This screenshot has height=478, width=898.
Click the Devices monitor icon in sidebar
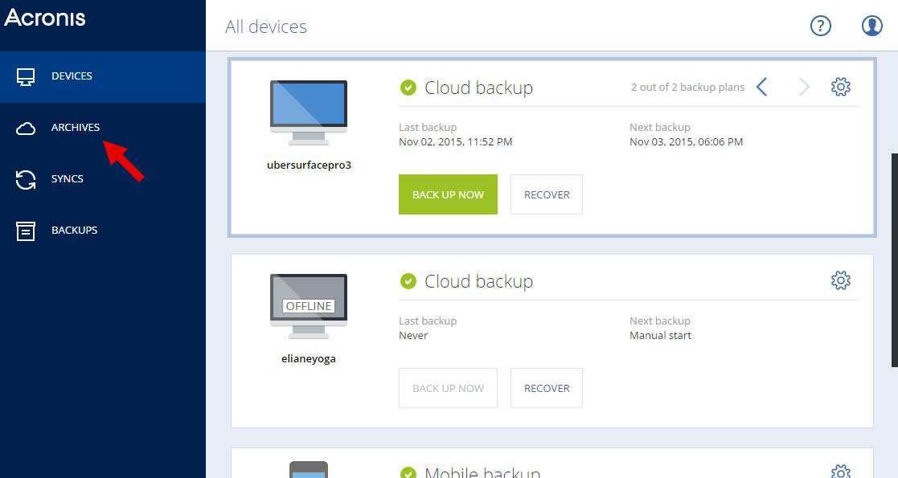pos(26,76)
